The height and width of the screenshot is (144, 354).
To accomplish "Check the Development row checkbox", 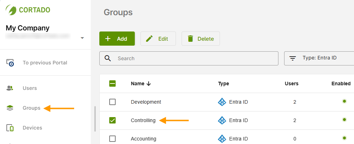I will pos(112,102).
